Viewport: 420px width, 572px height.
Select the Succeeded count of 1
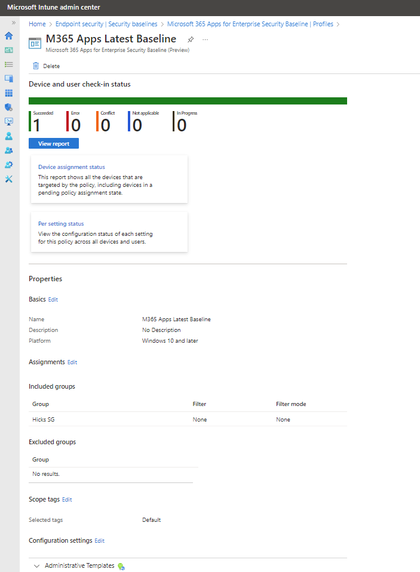coord(36,125)
